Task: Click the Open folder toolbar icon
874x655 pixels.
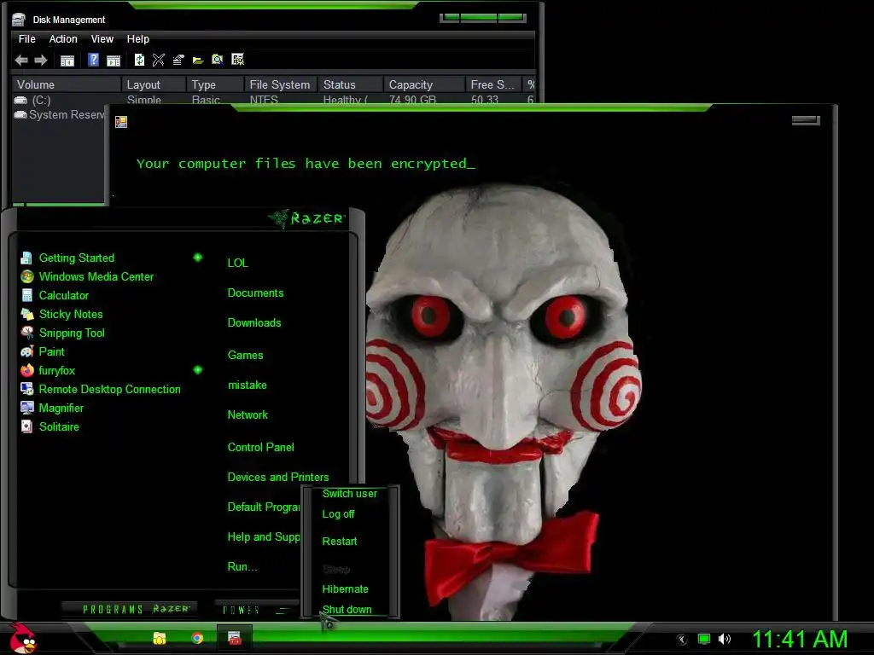Action: [x=197, y=61]
